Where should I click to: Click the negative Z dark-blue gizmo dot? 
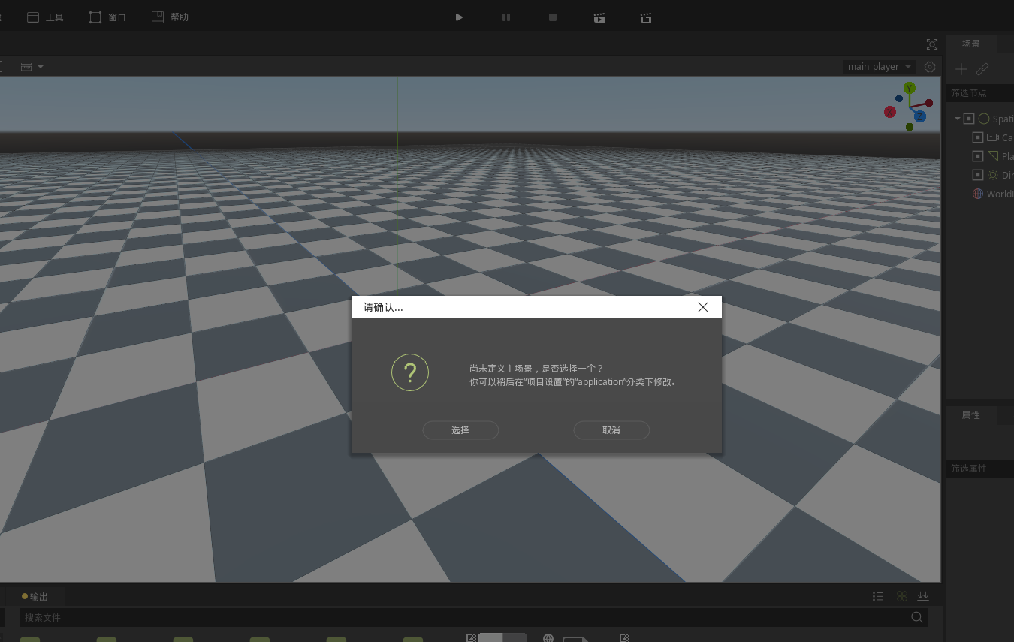pos(899,98)
